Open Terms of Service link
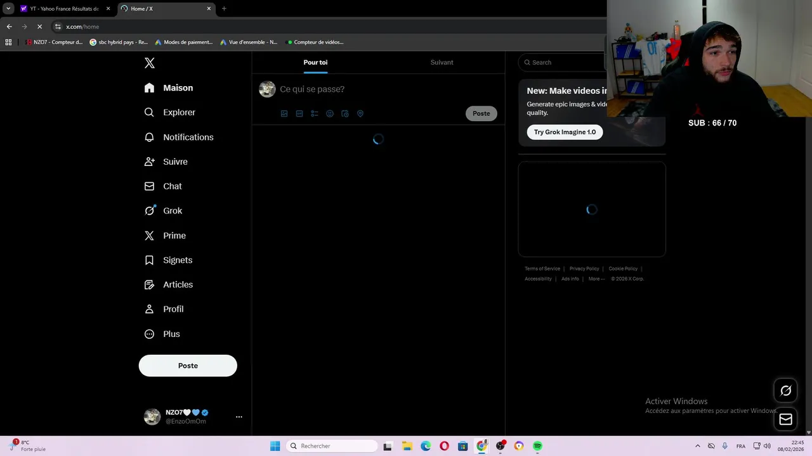Viewport: 812px width, 456px height. pos(542,269)
